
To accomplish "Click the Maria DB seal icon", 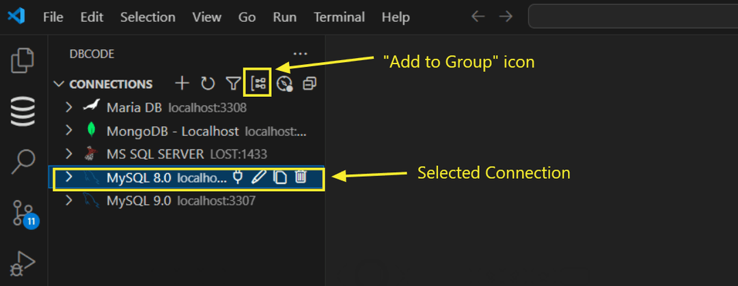I will [92, 106].
